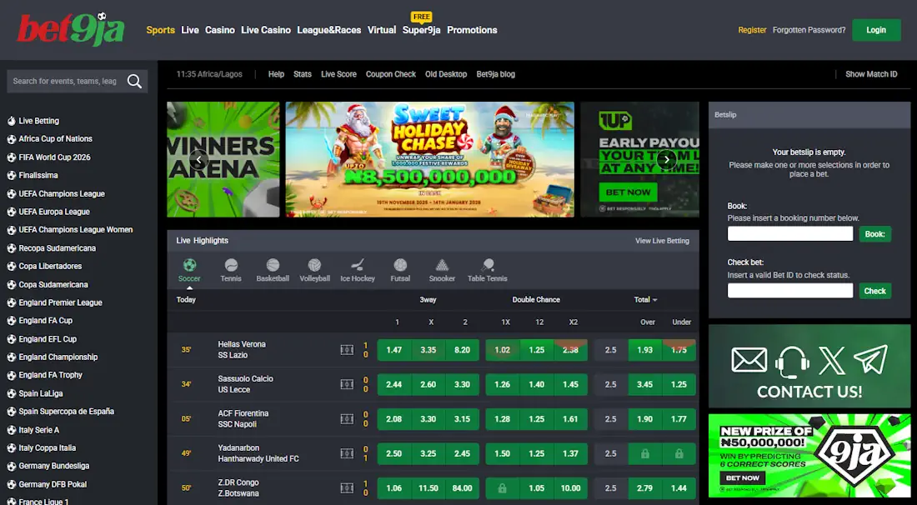The width and height of the screenshot is (917, 505).
Task: Switch to the Live Score tab
Action: pyautogui.click(x=338, y=74)
